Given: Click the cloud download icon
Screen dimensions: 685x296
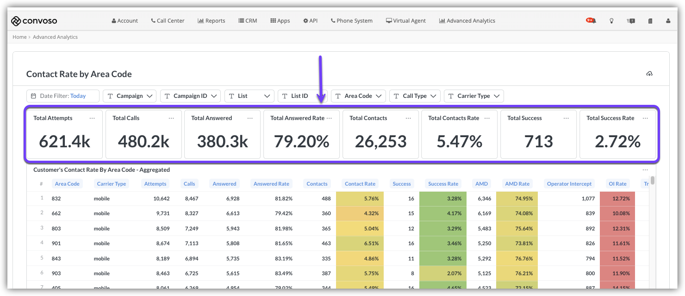Looking at the screenshot, I should tap(649, 74).
